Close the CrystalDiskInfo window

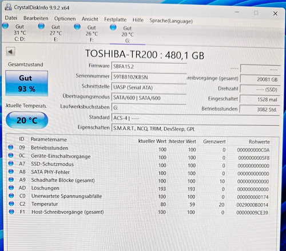275,14
